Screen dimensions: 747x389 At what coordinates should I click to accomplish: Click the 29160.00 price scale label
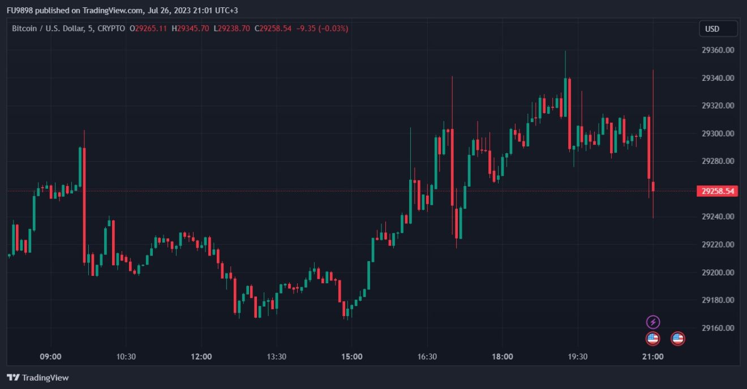[x=718, y=328]
